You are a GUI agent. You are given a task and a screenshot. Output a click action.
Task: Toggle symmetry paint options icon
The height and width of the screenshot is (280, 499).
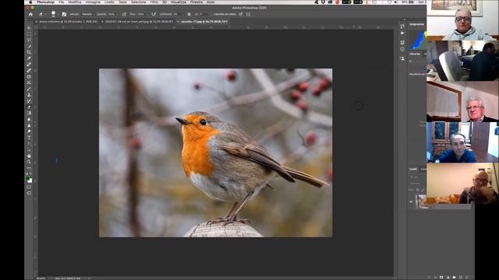click(248, 14)
